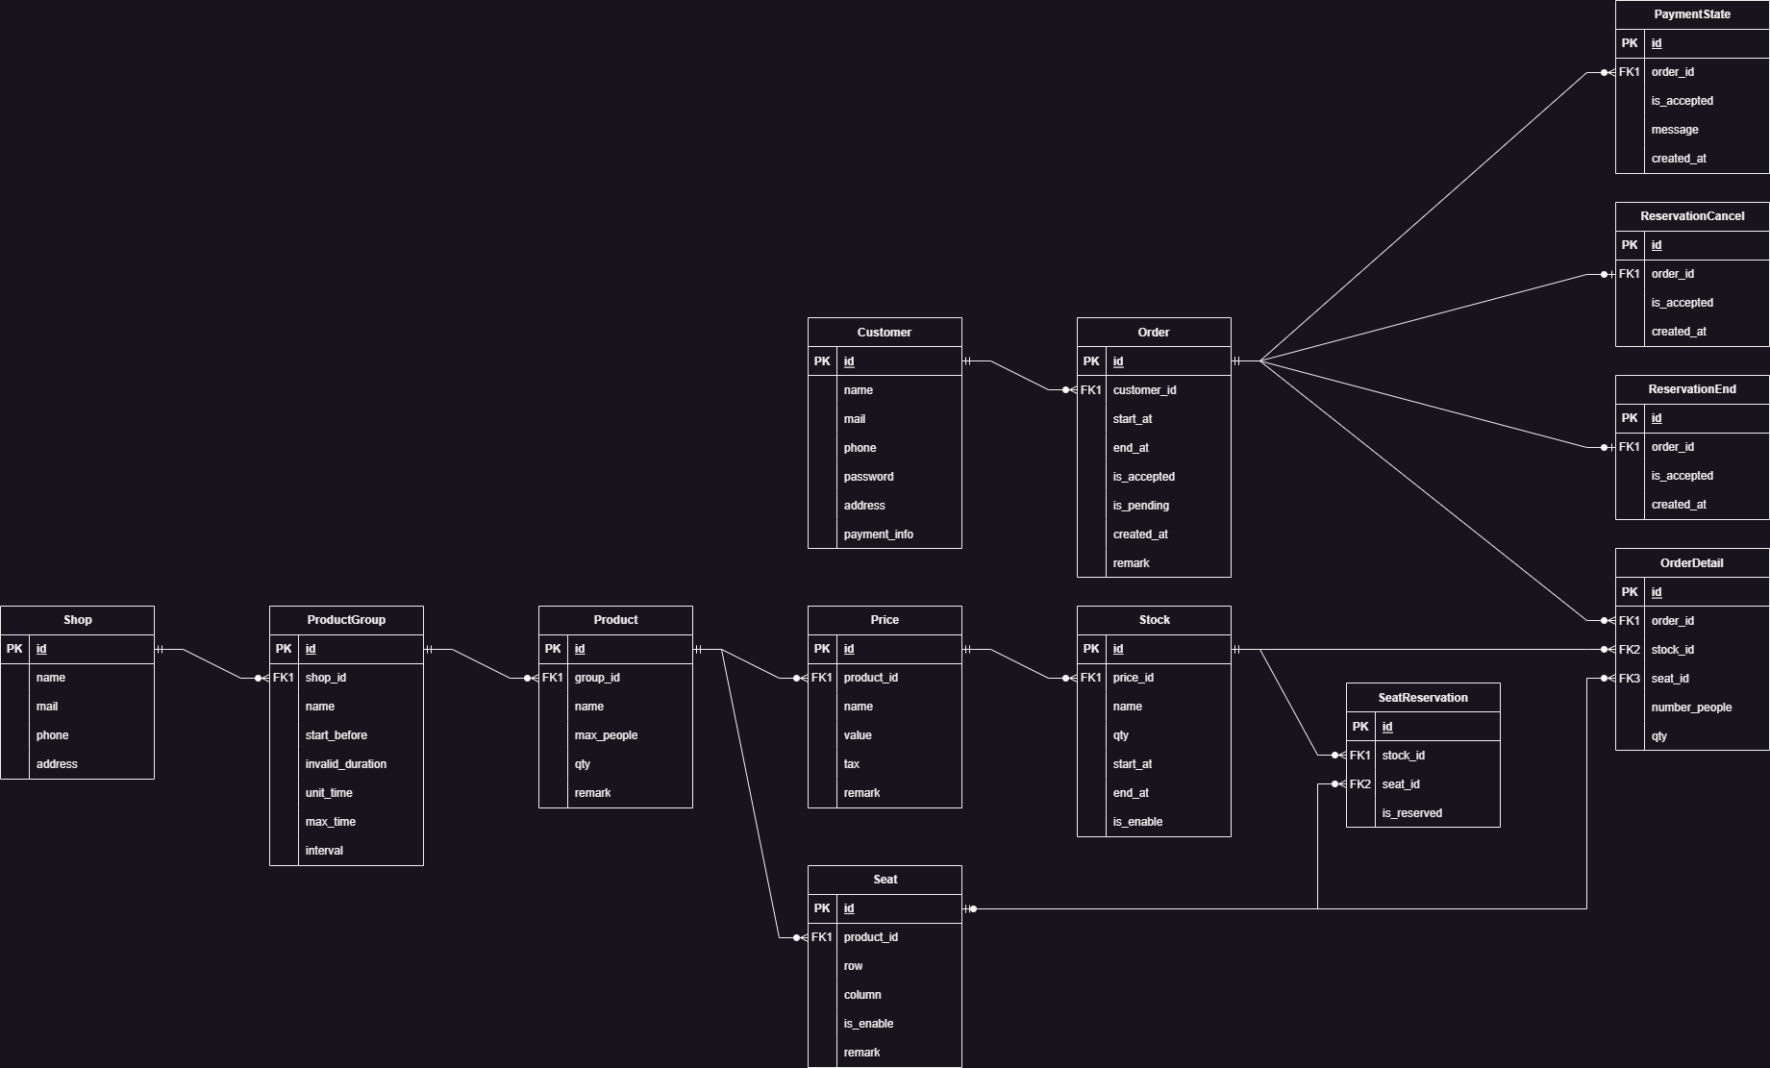Click the PaymentState table title
This screenshot has width=1770, height=1068.
pyautogui.click(x=1691, y=14)
